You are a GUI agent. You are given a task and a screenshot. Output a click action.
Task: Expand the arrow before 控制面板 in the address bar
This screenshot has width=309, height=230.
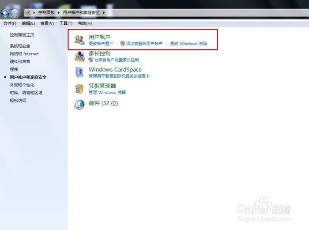click(x=34, y=13)
